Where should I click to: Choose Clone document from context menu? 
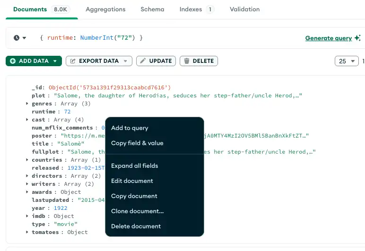[137, 211]
